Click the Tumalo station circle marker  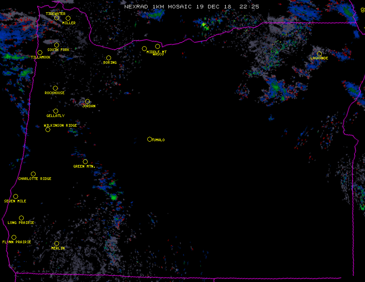click(149, 139)
